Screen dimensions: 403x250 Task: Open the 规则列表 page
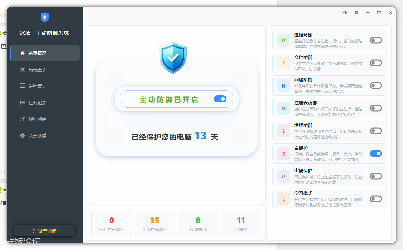point(45,119)
